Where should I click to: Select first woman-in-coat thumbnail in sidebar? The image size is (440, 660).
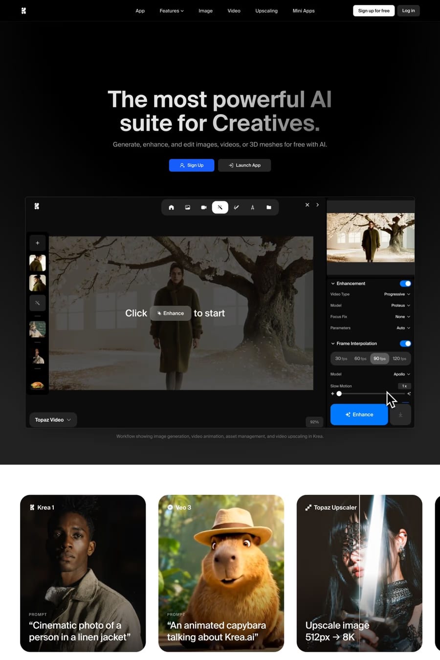click(x=38, y=263)
